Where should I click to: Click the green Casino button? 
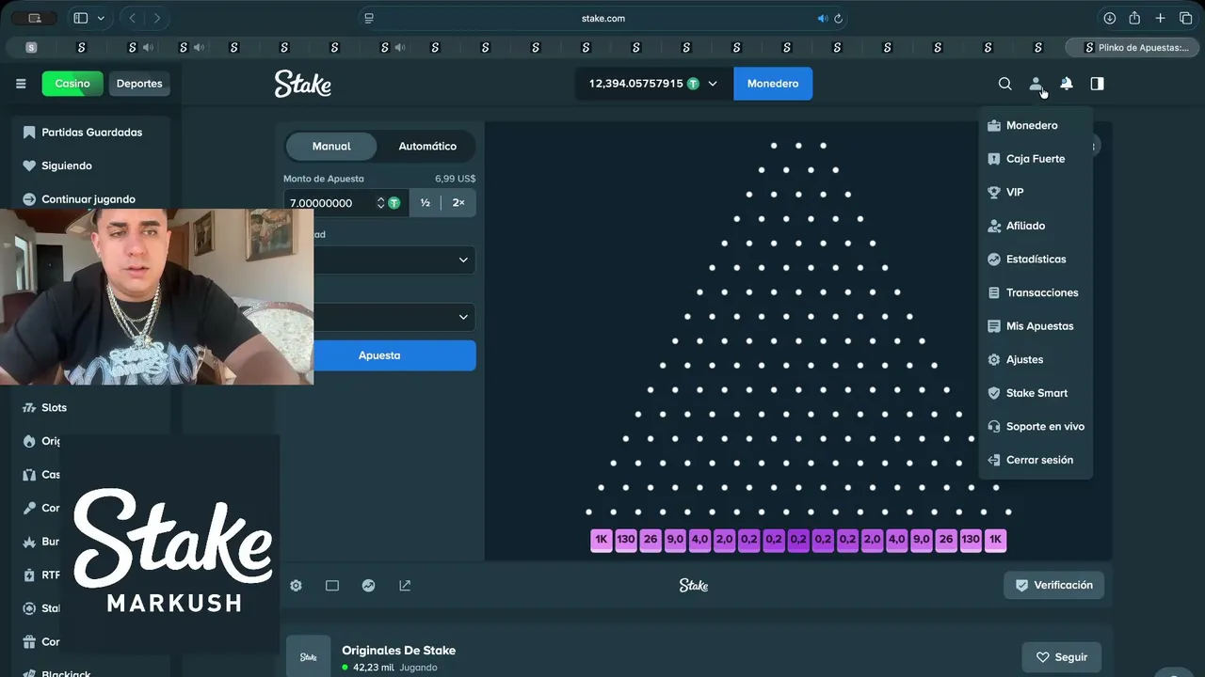72,84
